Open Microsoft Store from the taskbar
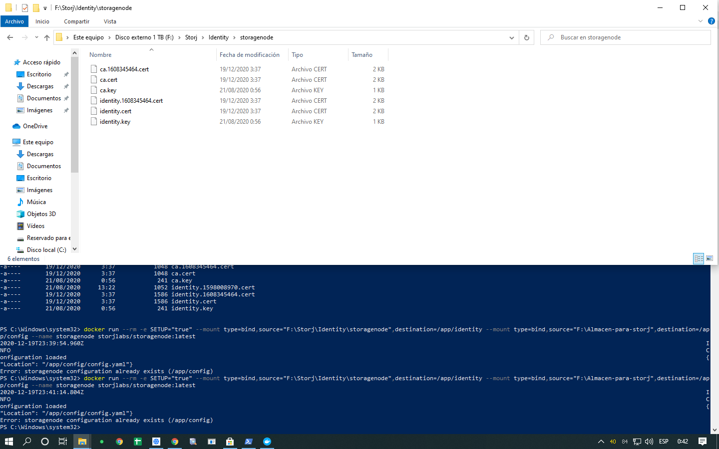This screenshot has width=719, height=449. (x=230, y=442)
